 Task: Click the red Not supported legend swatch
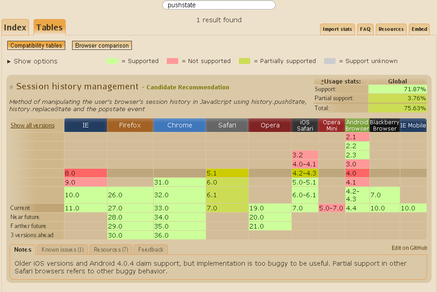pos(173,61)
